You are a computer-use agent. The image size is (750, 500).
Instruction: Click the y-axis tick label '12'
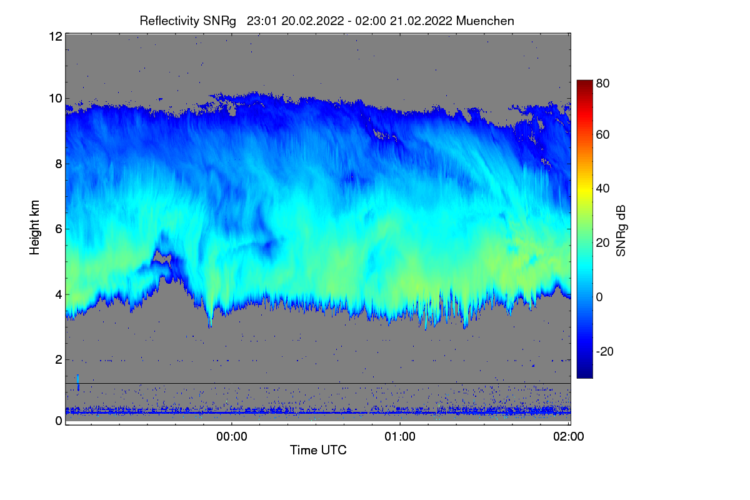click(x=55, y=36)
